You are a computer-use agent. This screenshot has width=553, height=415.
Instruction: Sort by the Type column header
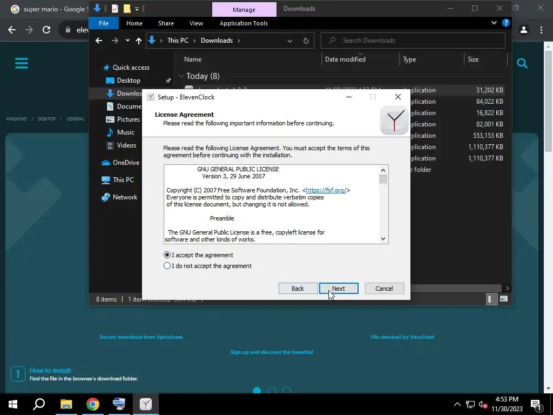(409, 59)
